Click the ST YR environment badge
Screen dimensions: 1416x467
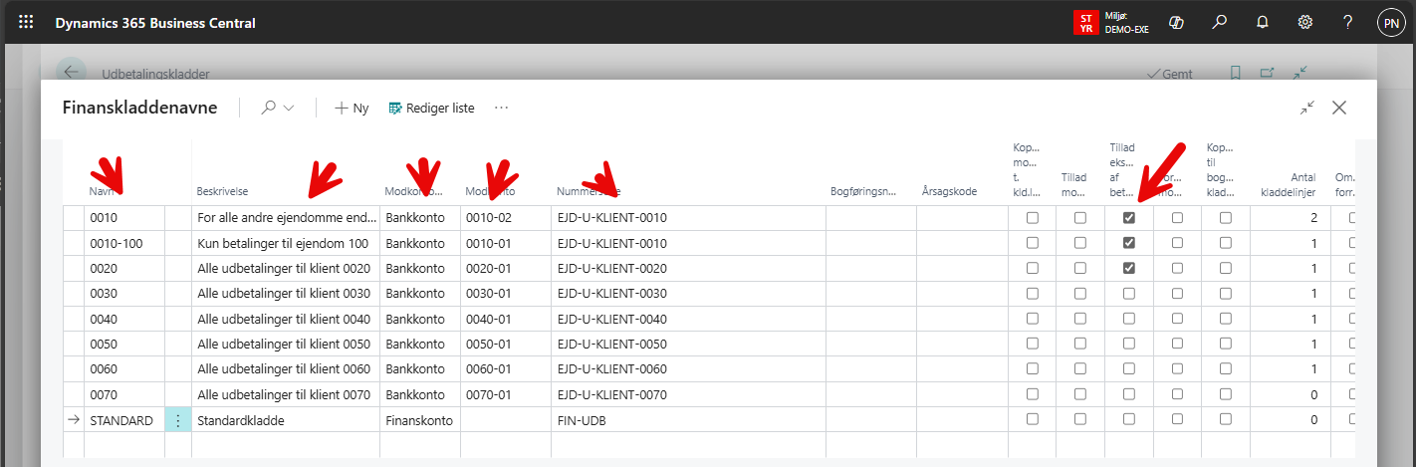[1085, 22]
